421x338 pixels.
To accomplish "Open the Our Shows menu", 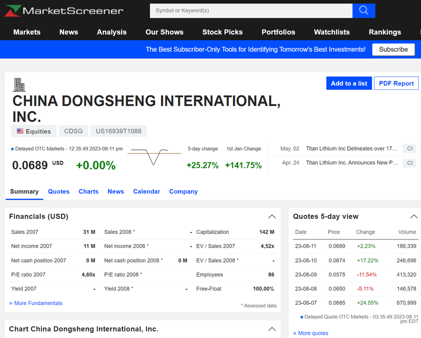I will (x=164, y=32).
